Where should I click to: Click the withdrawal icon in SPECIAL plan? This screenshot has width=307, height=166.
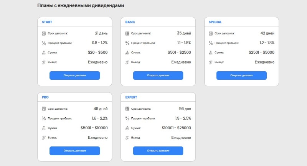pos(210,62)
